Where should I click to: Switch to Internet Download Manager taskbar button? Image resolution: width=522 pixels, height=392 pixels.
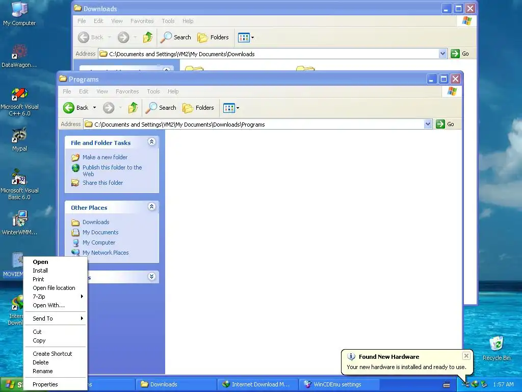tap(257, 385)
